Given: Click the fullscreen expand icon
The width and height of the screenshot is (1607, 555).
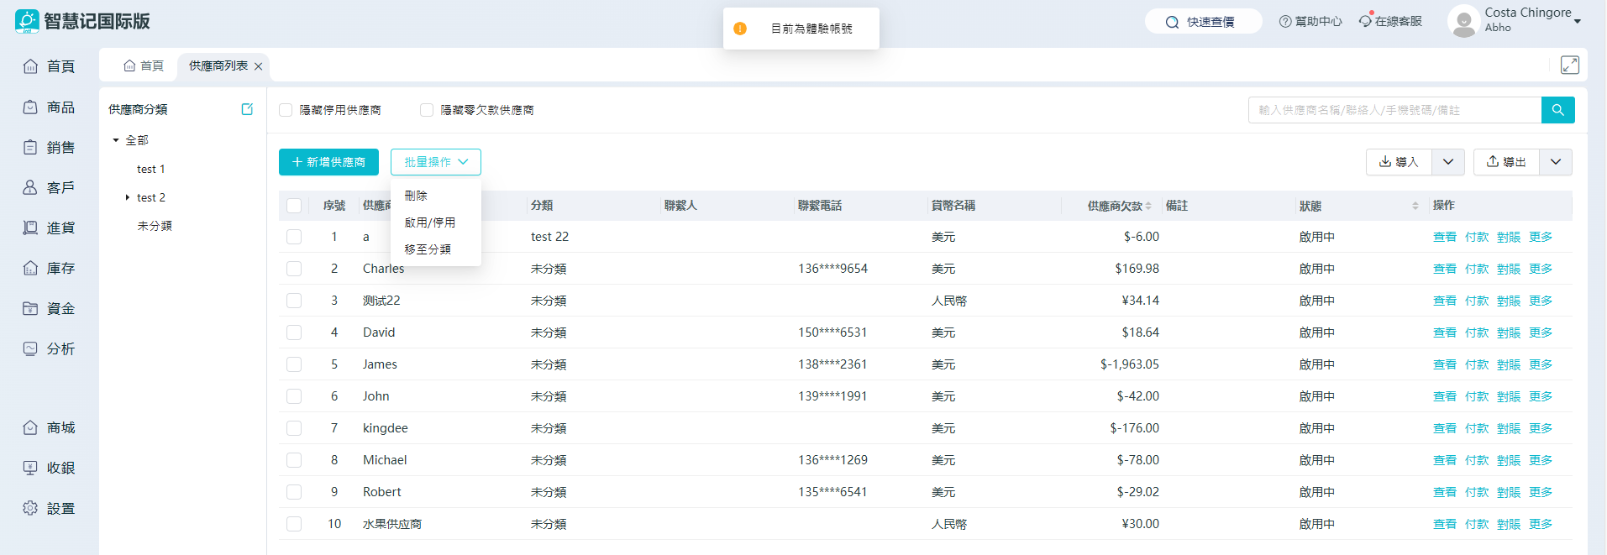Looking at the screenshot, I should (x=1569, y=65).
